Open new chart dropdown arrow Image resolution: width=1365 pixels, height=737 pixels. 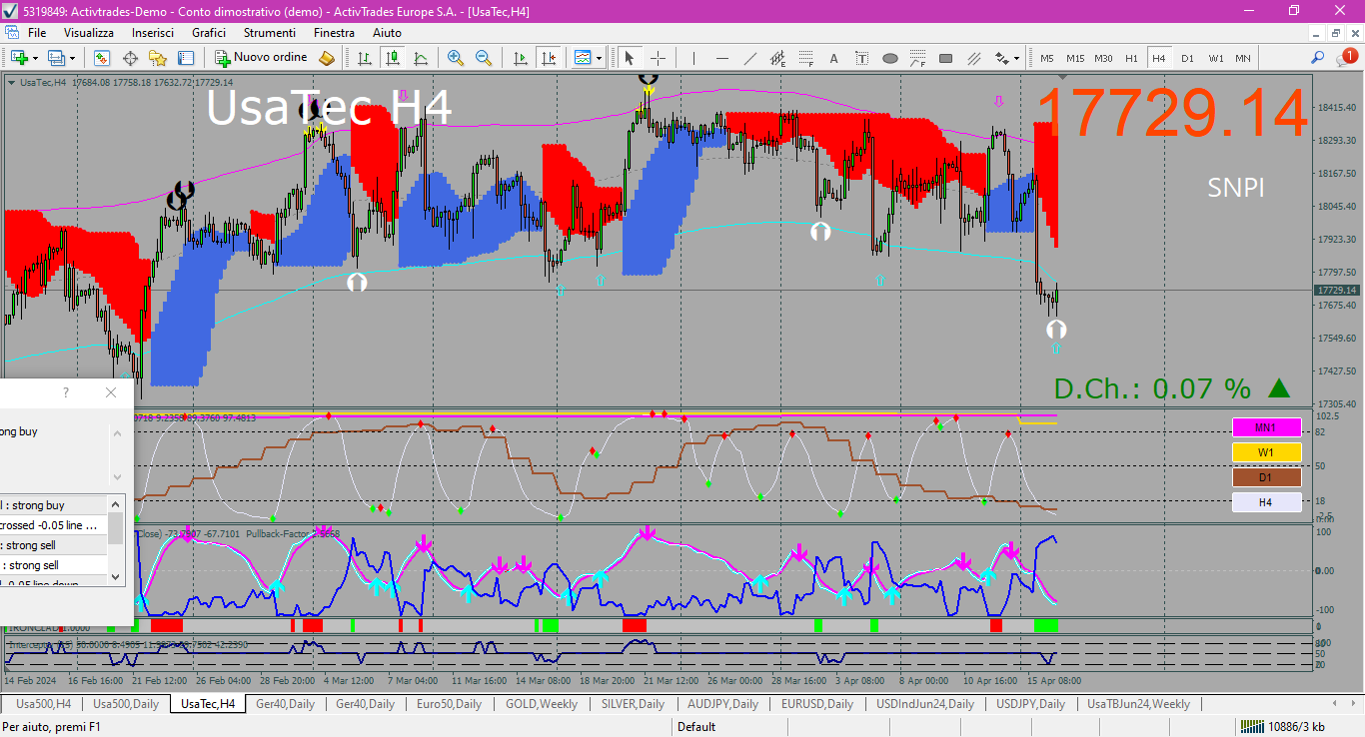[x=35, y=58]
